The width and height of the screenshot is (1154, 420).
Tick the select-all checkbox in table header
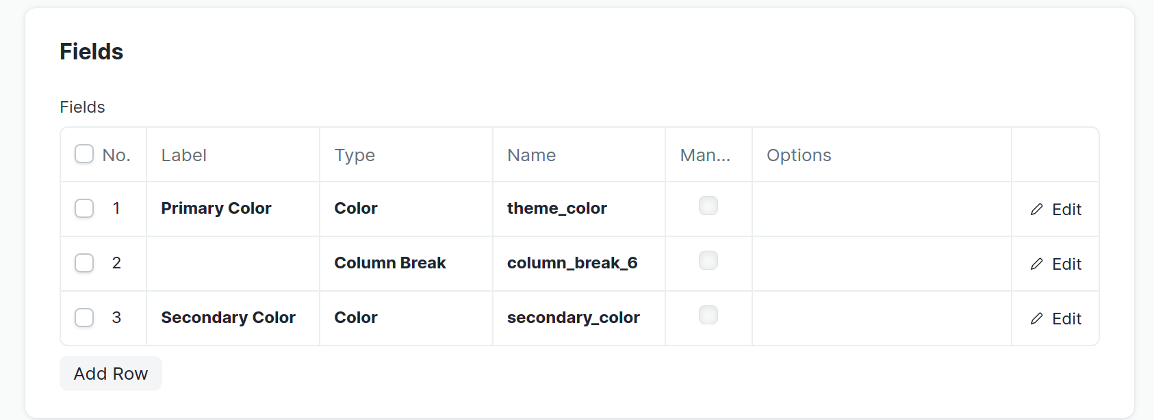(84, 154)
